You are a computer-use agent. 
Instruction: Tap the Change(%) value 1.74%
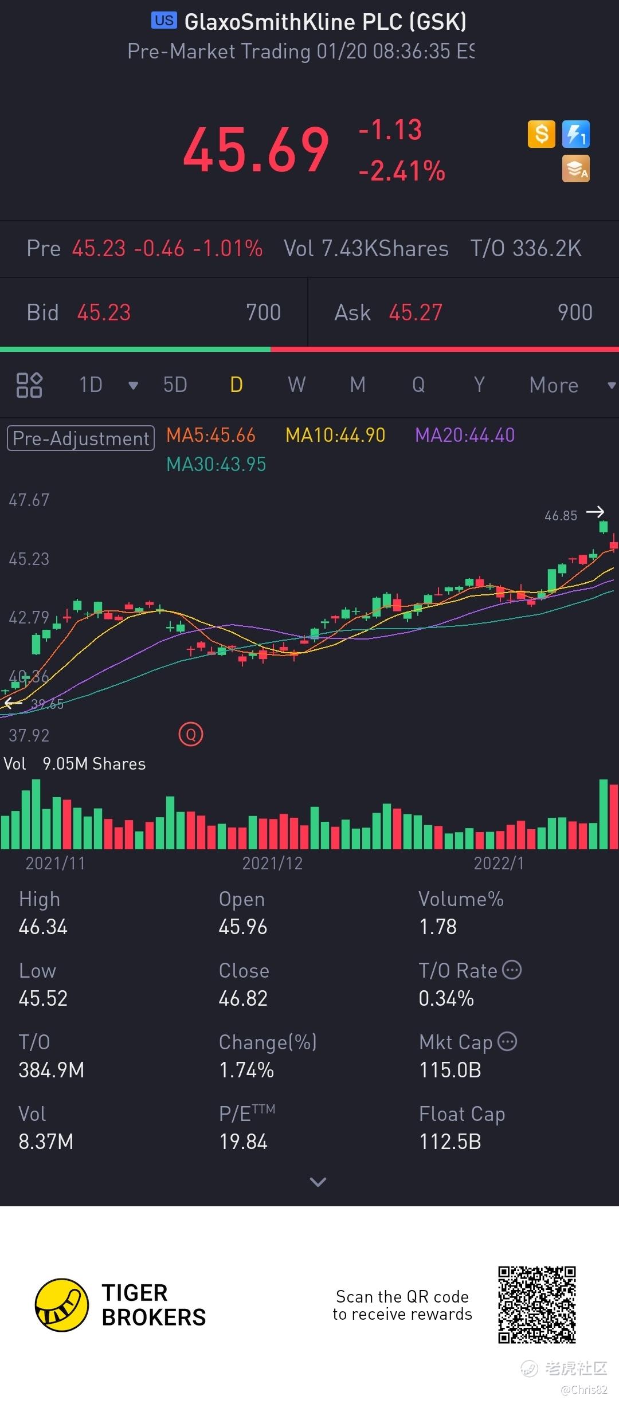click(246, 1070)
